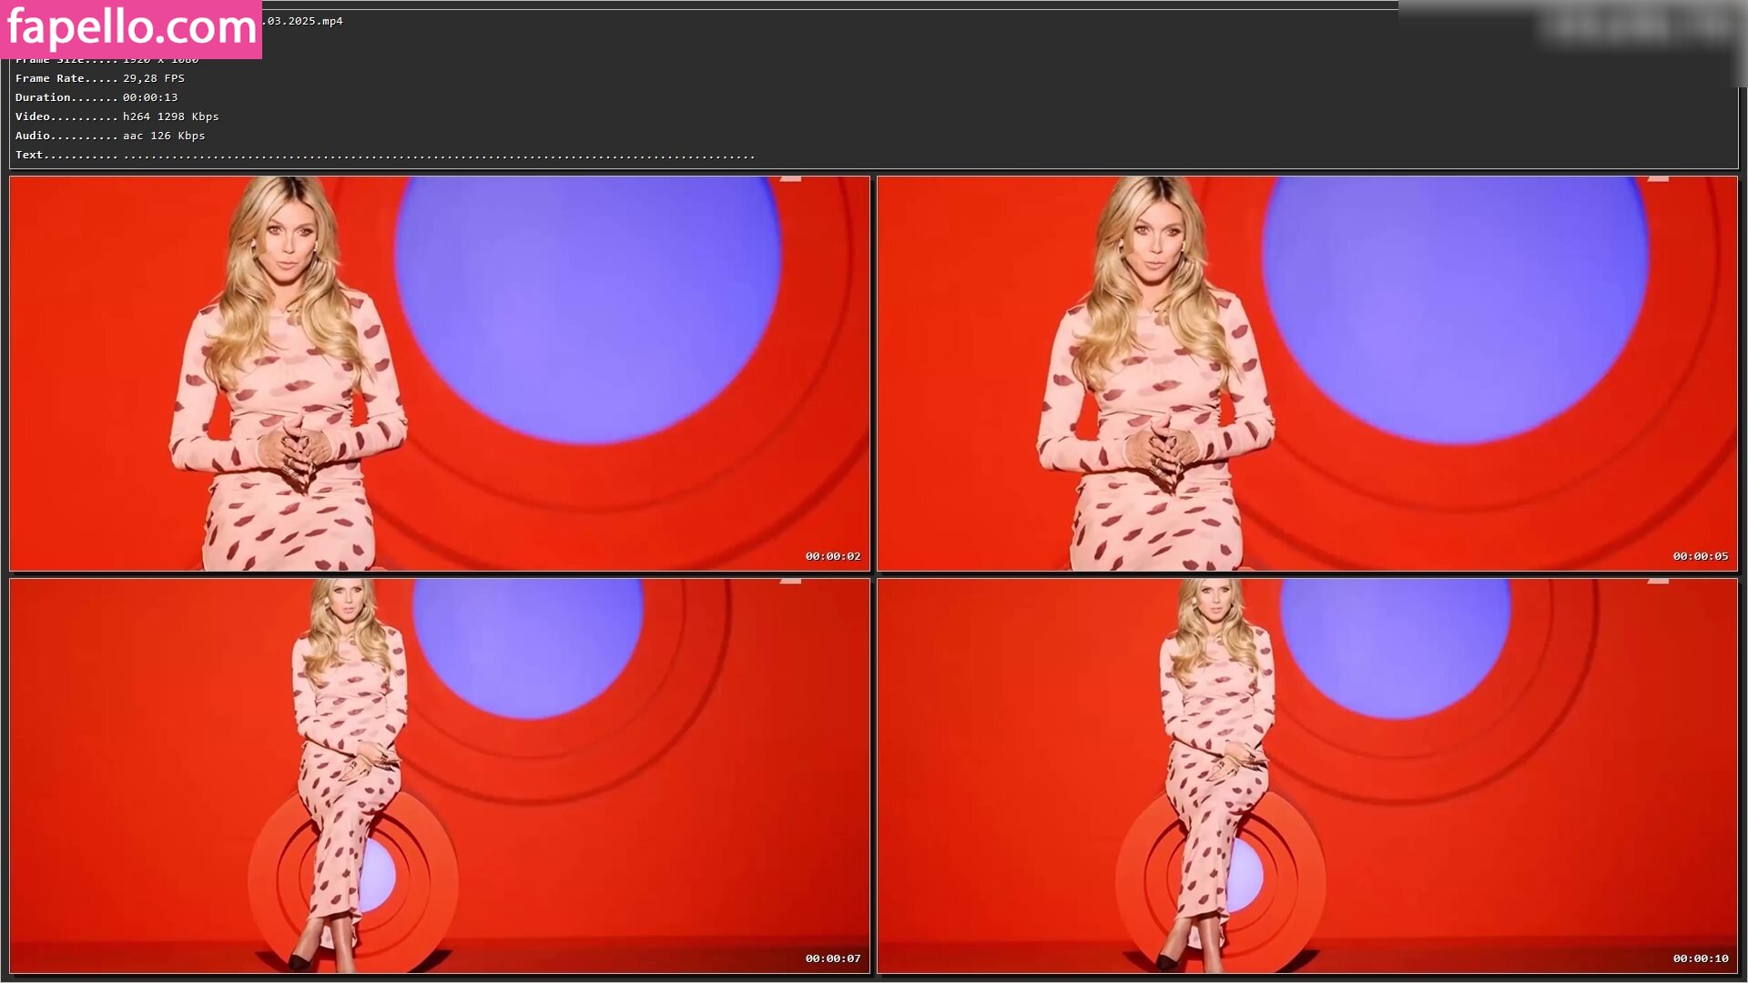The width and height of the screenshot is (1748, 983).
Task: Open the thumbnail stamped 00:00:07
Action: point(439,775)
